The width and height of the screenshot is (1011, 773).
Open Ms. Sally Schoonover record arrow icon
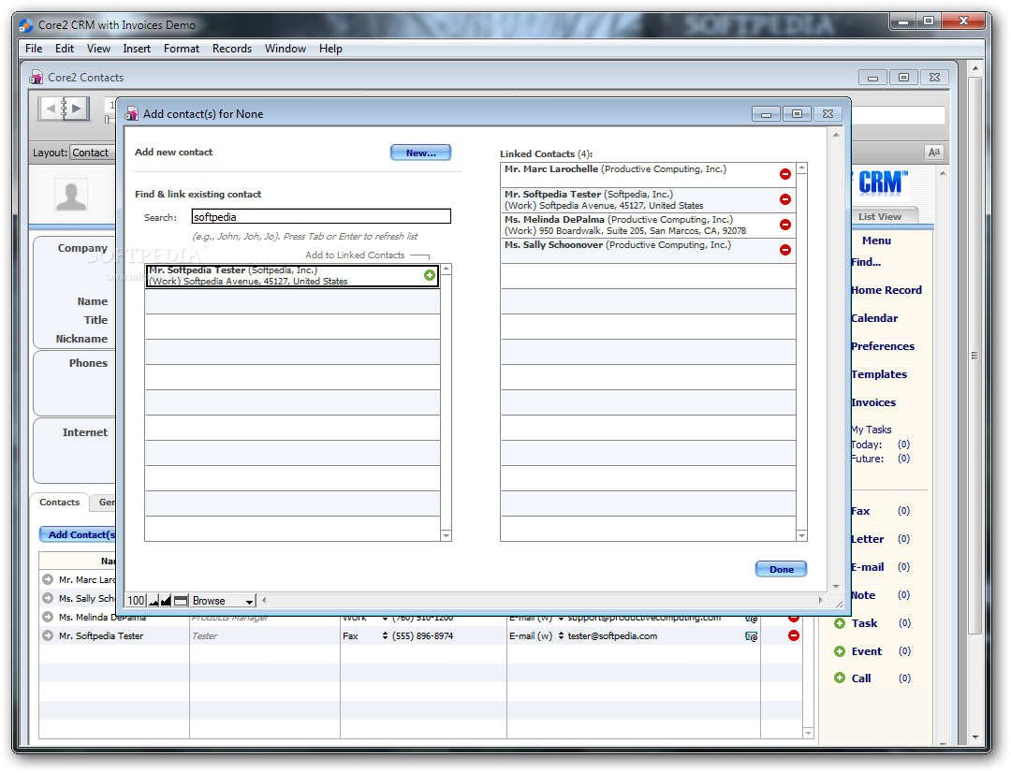click(x=48, y=598)
